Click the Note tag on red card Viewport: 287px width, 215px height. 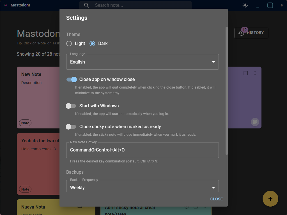click(x=25, y=189)
